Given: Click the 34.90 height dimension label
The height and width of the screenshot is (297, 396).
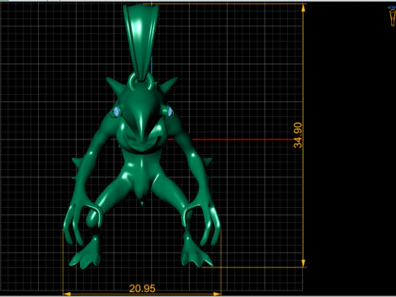Looking at the screenshot, I should [298, 135].
